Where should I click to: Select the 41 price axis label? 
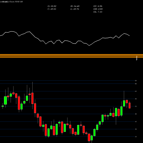[136, 122]
